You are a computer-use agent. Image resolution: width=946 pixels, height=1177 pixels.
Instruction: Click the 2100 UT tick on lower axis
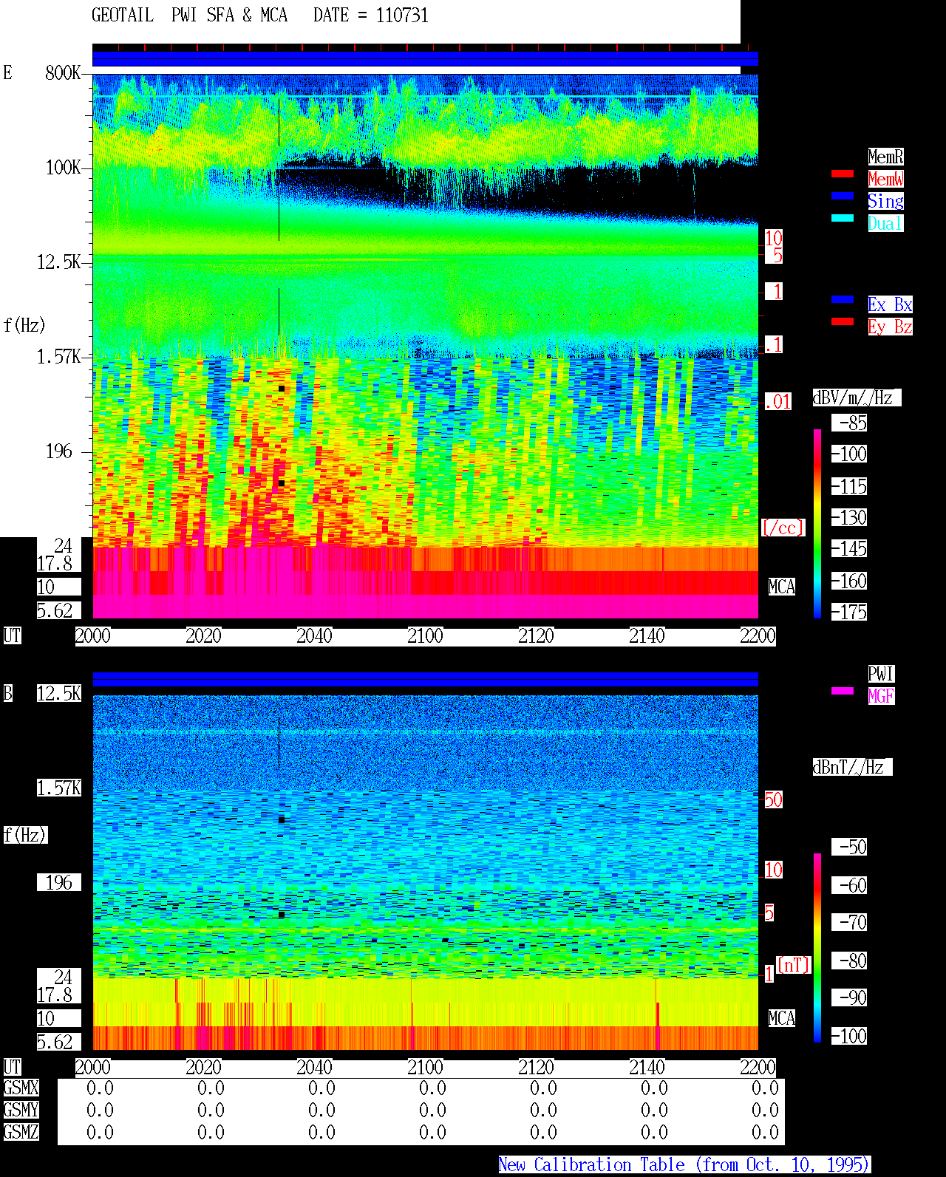(425, 1068)
